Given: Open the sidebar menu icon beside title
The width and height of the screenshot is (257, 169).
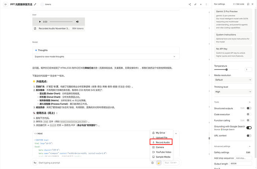Looking at the screenshot, I should click(x=6, y=4).
